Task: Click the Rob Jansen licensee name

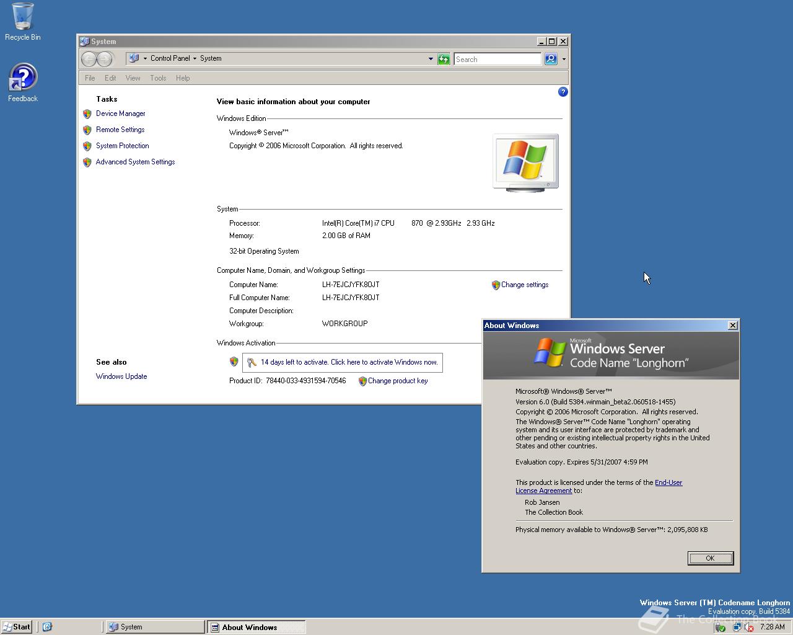Action: point(542,502)
